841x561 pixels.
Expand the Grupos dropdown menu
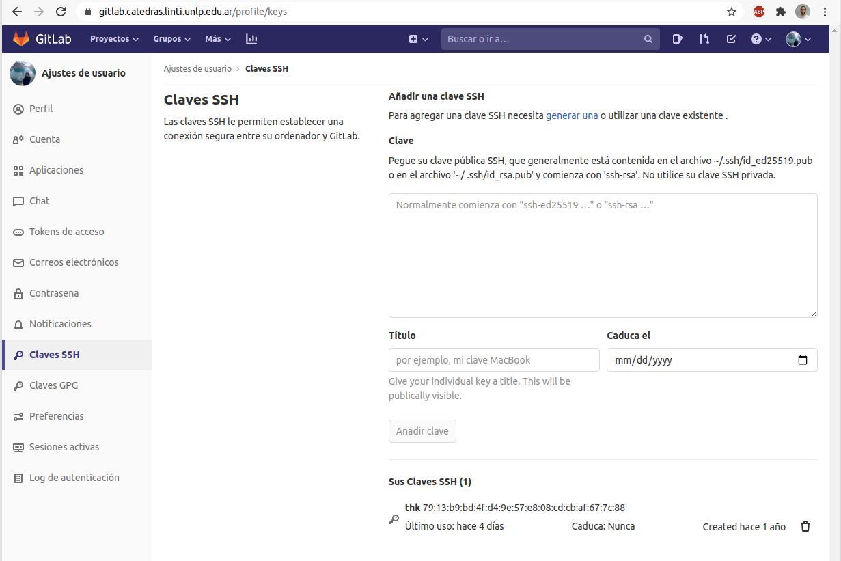click(x=171, y=39)
